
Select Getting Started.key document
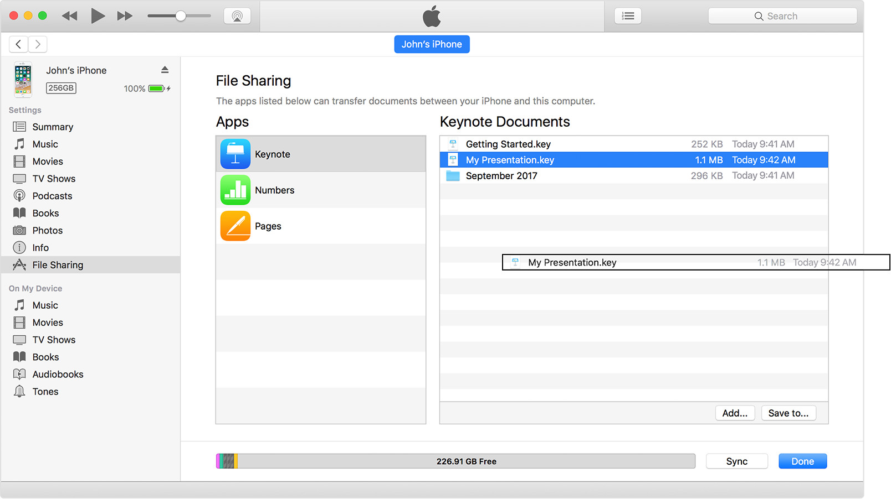(x=634, y=144)
